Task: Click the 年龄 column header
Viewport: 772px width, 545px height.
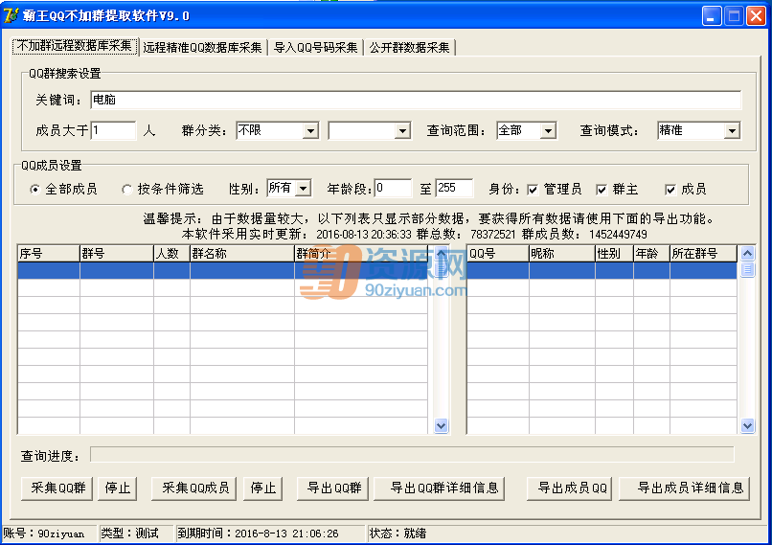Action: [651, 254]
